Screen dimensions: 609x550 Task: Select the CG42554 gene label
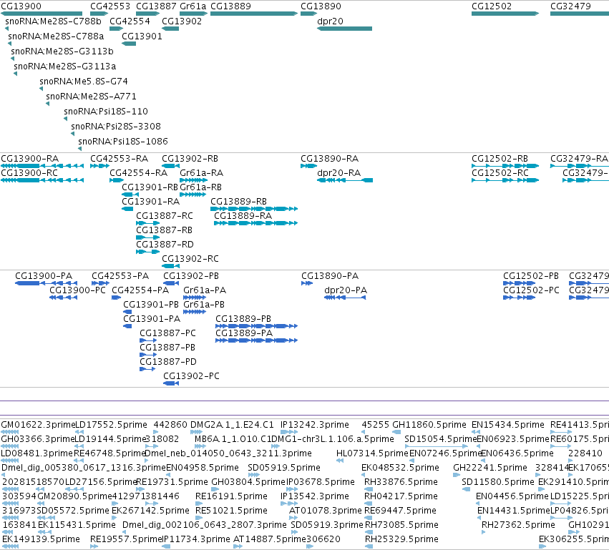point(130,21)
